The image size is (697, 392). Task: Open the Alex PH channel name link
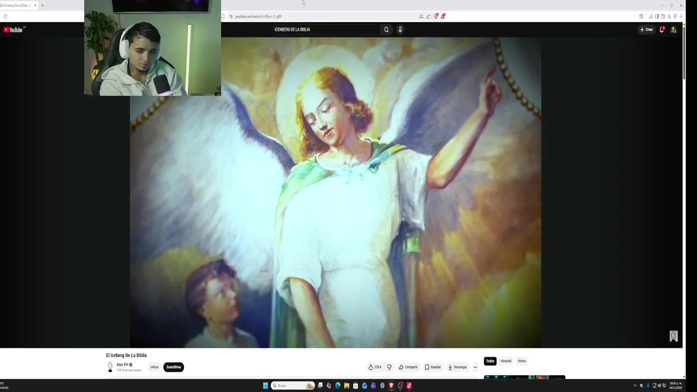pyautogui.click(x=123, y=365)
